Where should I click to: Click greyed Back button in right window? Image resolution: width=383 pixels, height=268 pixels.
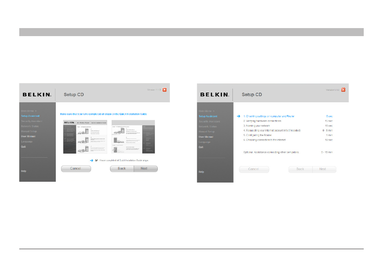point(300,169)
